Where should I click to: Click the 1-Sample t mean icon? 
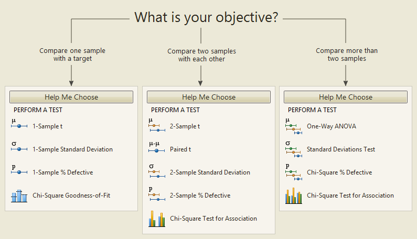(x=19, y=124)
